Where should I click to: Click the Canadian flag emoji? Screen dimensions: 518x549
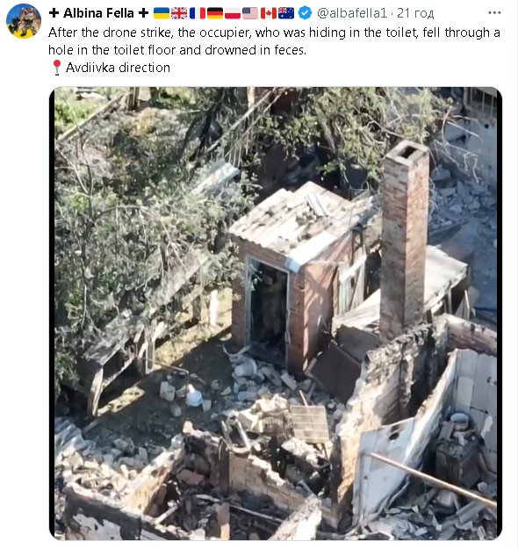(x=269, y=13)
